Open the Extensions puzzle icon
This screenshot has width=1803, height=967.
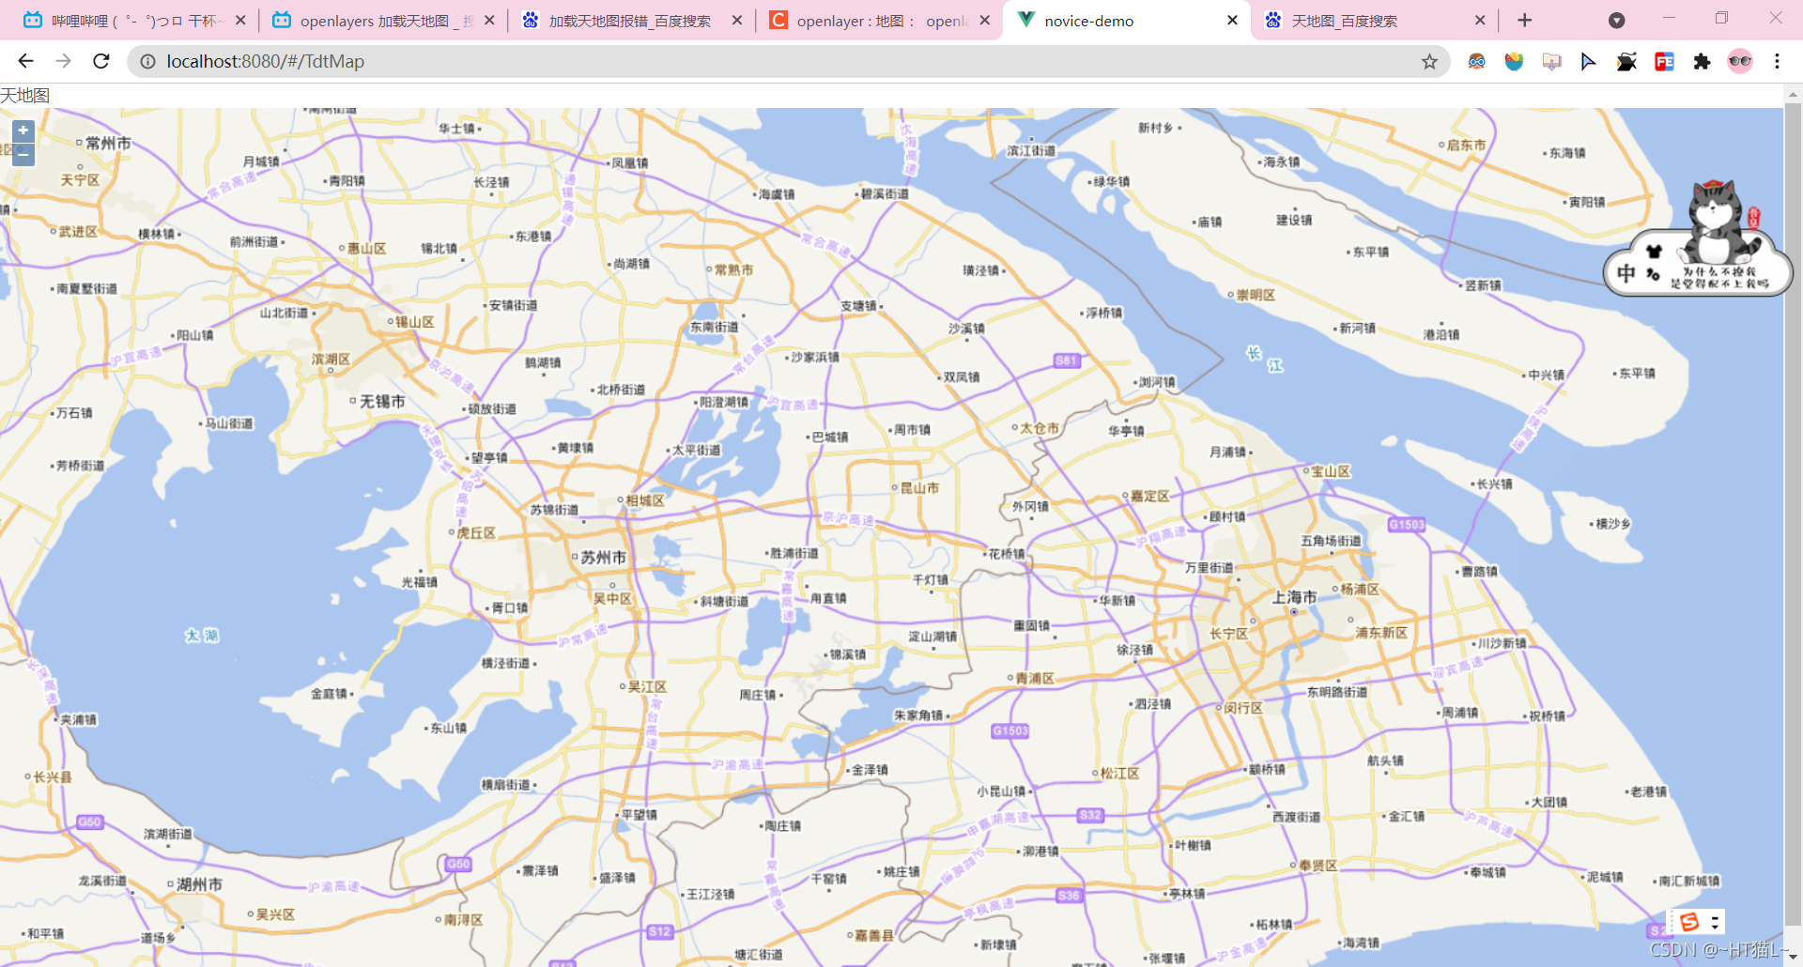click(x=1702, y=61)
